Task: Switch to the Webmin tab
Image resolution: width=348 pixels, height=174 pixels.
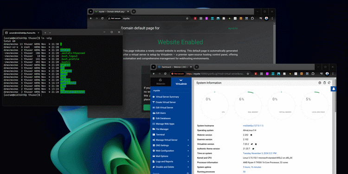Action: pyautogui.click(x=161, y=82)
